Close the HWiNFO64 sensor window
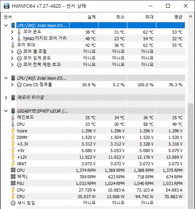Image resolution: width=195 pixels, height=209 pixels. click(186, 6)
